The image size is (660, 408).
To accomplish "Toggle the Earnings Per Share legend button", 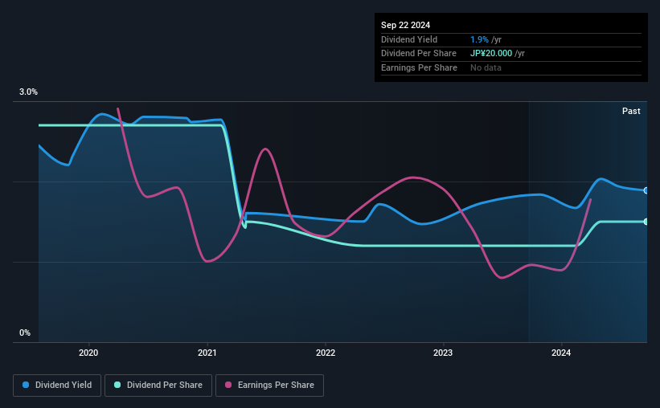I will coord(269,385).
